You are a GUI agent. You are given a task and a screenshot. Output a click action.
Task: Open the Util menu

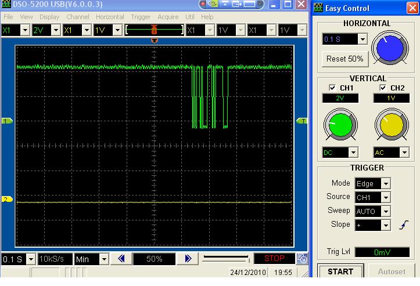(x=190, y=17)
